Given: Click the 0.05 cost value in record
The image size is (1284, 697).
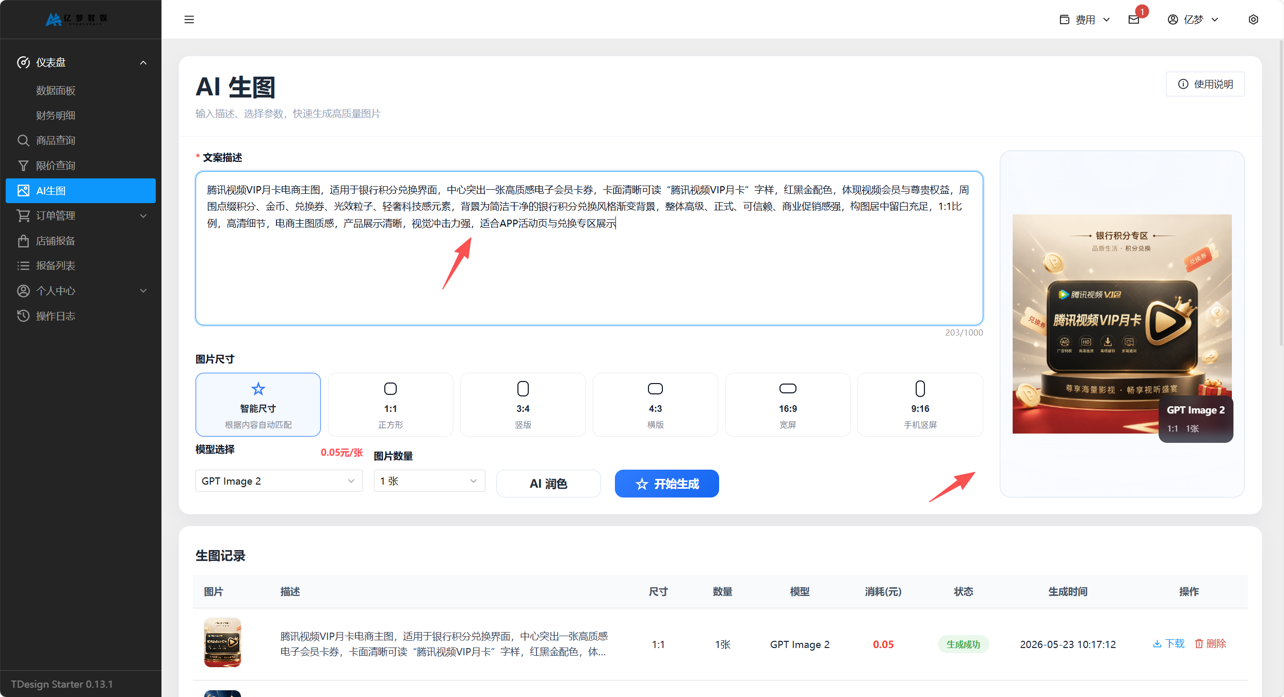Looking at the screenshot, I should coord(883,644).
